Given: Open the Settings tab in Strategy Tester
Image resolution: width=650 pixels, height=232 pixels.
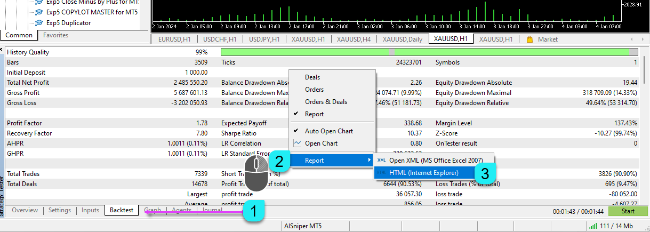Looking at the screenshot, I should (x=60, y=210).
